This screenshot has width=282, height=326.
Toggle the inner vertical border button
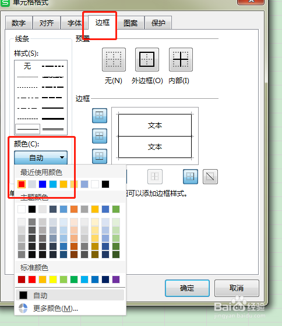tap(155, 177)
